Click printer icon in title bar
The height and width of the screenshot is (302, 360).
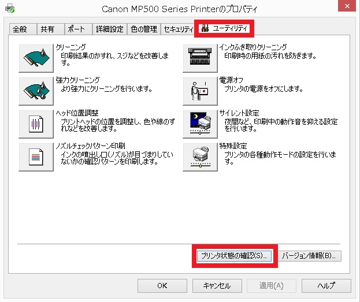10,9
